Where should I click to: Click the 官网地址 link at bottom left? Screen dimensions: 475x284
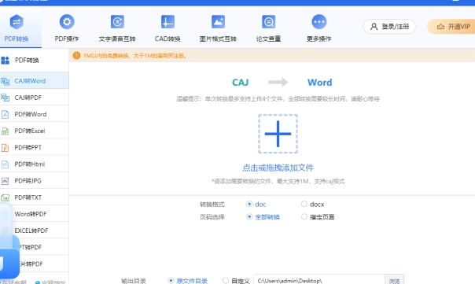coord(50,282)
